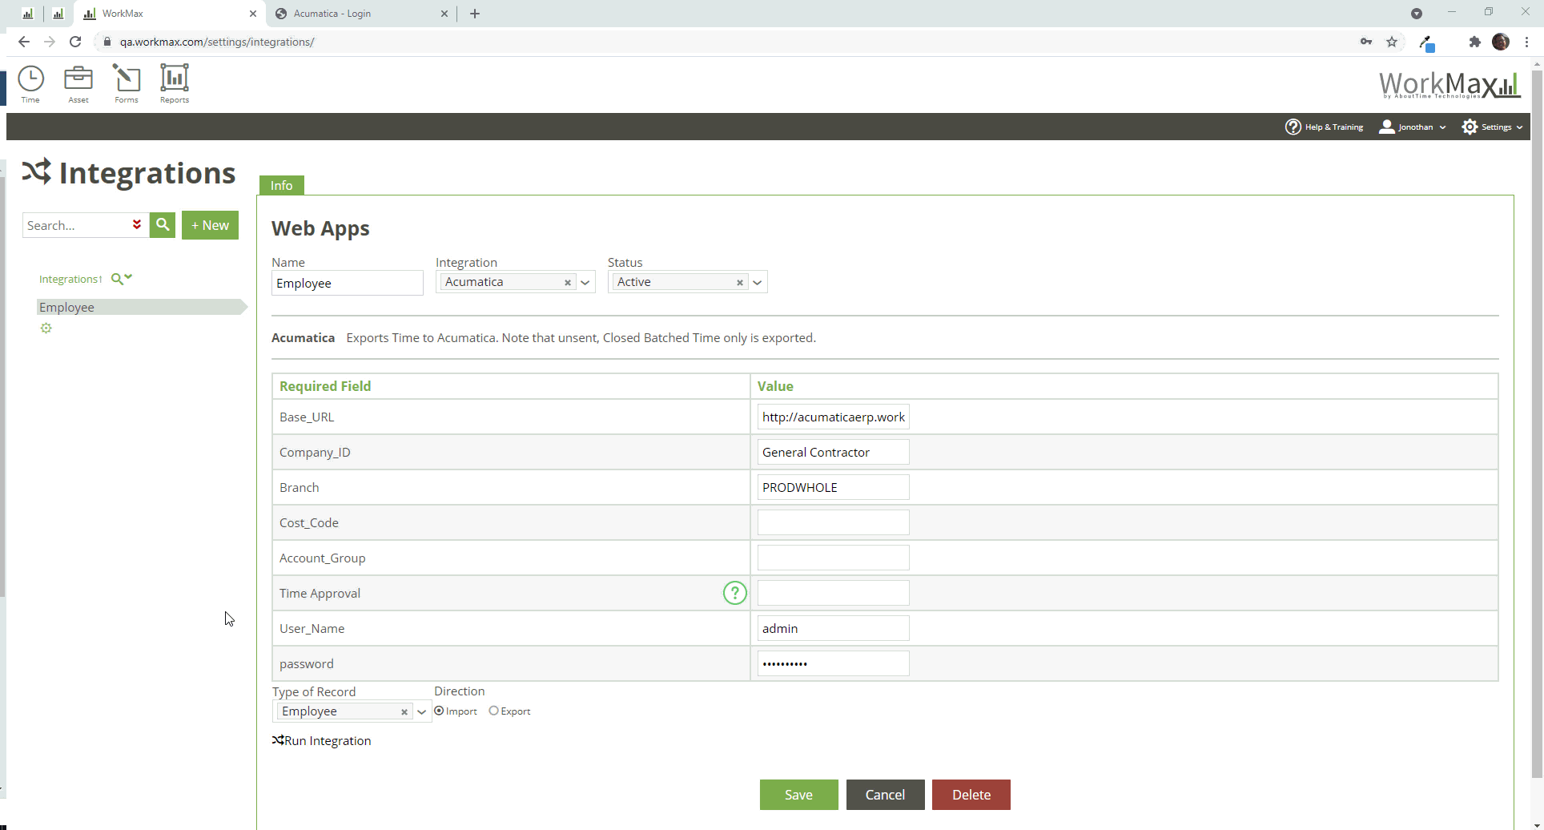The image size is (1544, 830).
Task: Click the Time Approval help question icon
Action: 734,593
